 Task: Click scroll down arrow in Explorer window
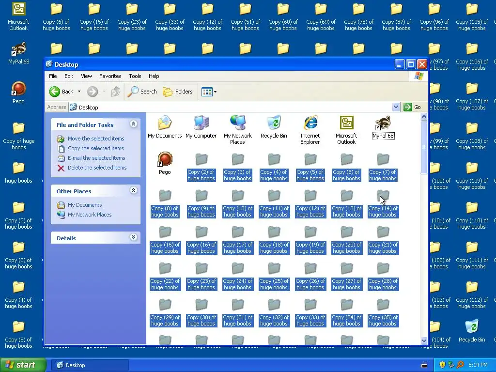[424, 341]
